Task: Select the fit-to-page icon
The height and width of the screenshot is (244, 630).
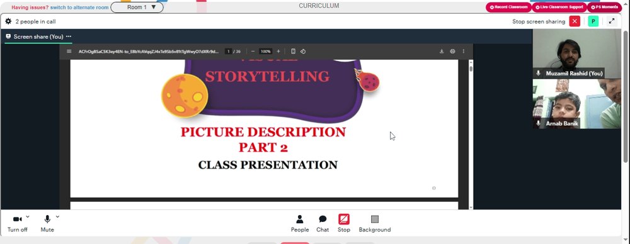Action: point(294,52)
